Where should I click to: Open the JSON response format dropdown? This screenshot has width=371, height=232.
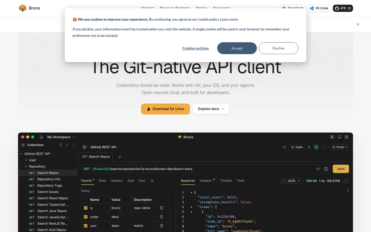(x=291, y=181)
